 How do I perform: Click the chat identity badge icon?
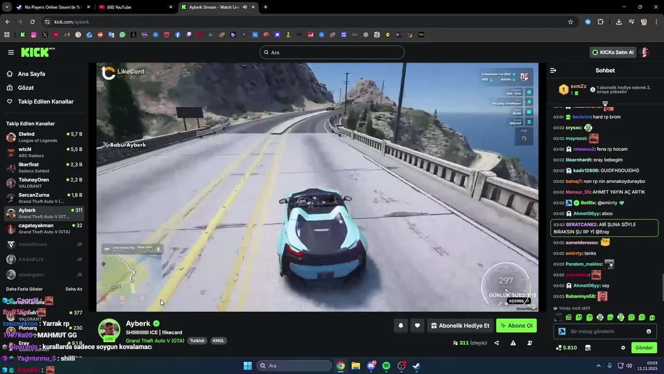[x=562, y=331]
